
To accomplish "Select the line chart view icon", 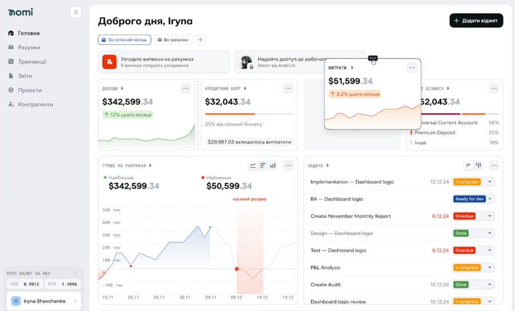I will pyautogui.click(x=253, y=166).
